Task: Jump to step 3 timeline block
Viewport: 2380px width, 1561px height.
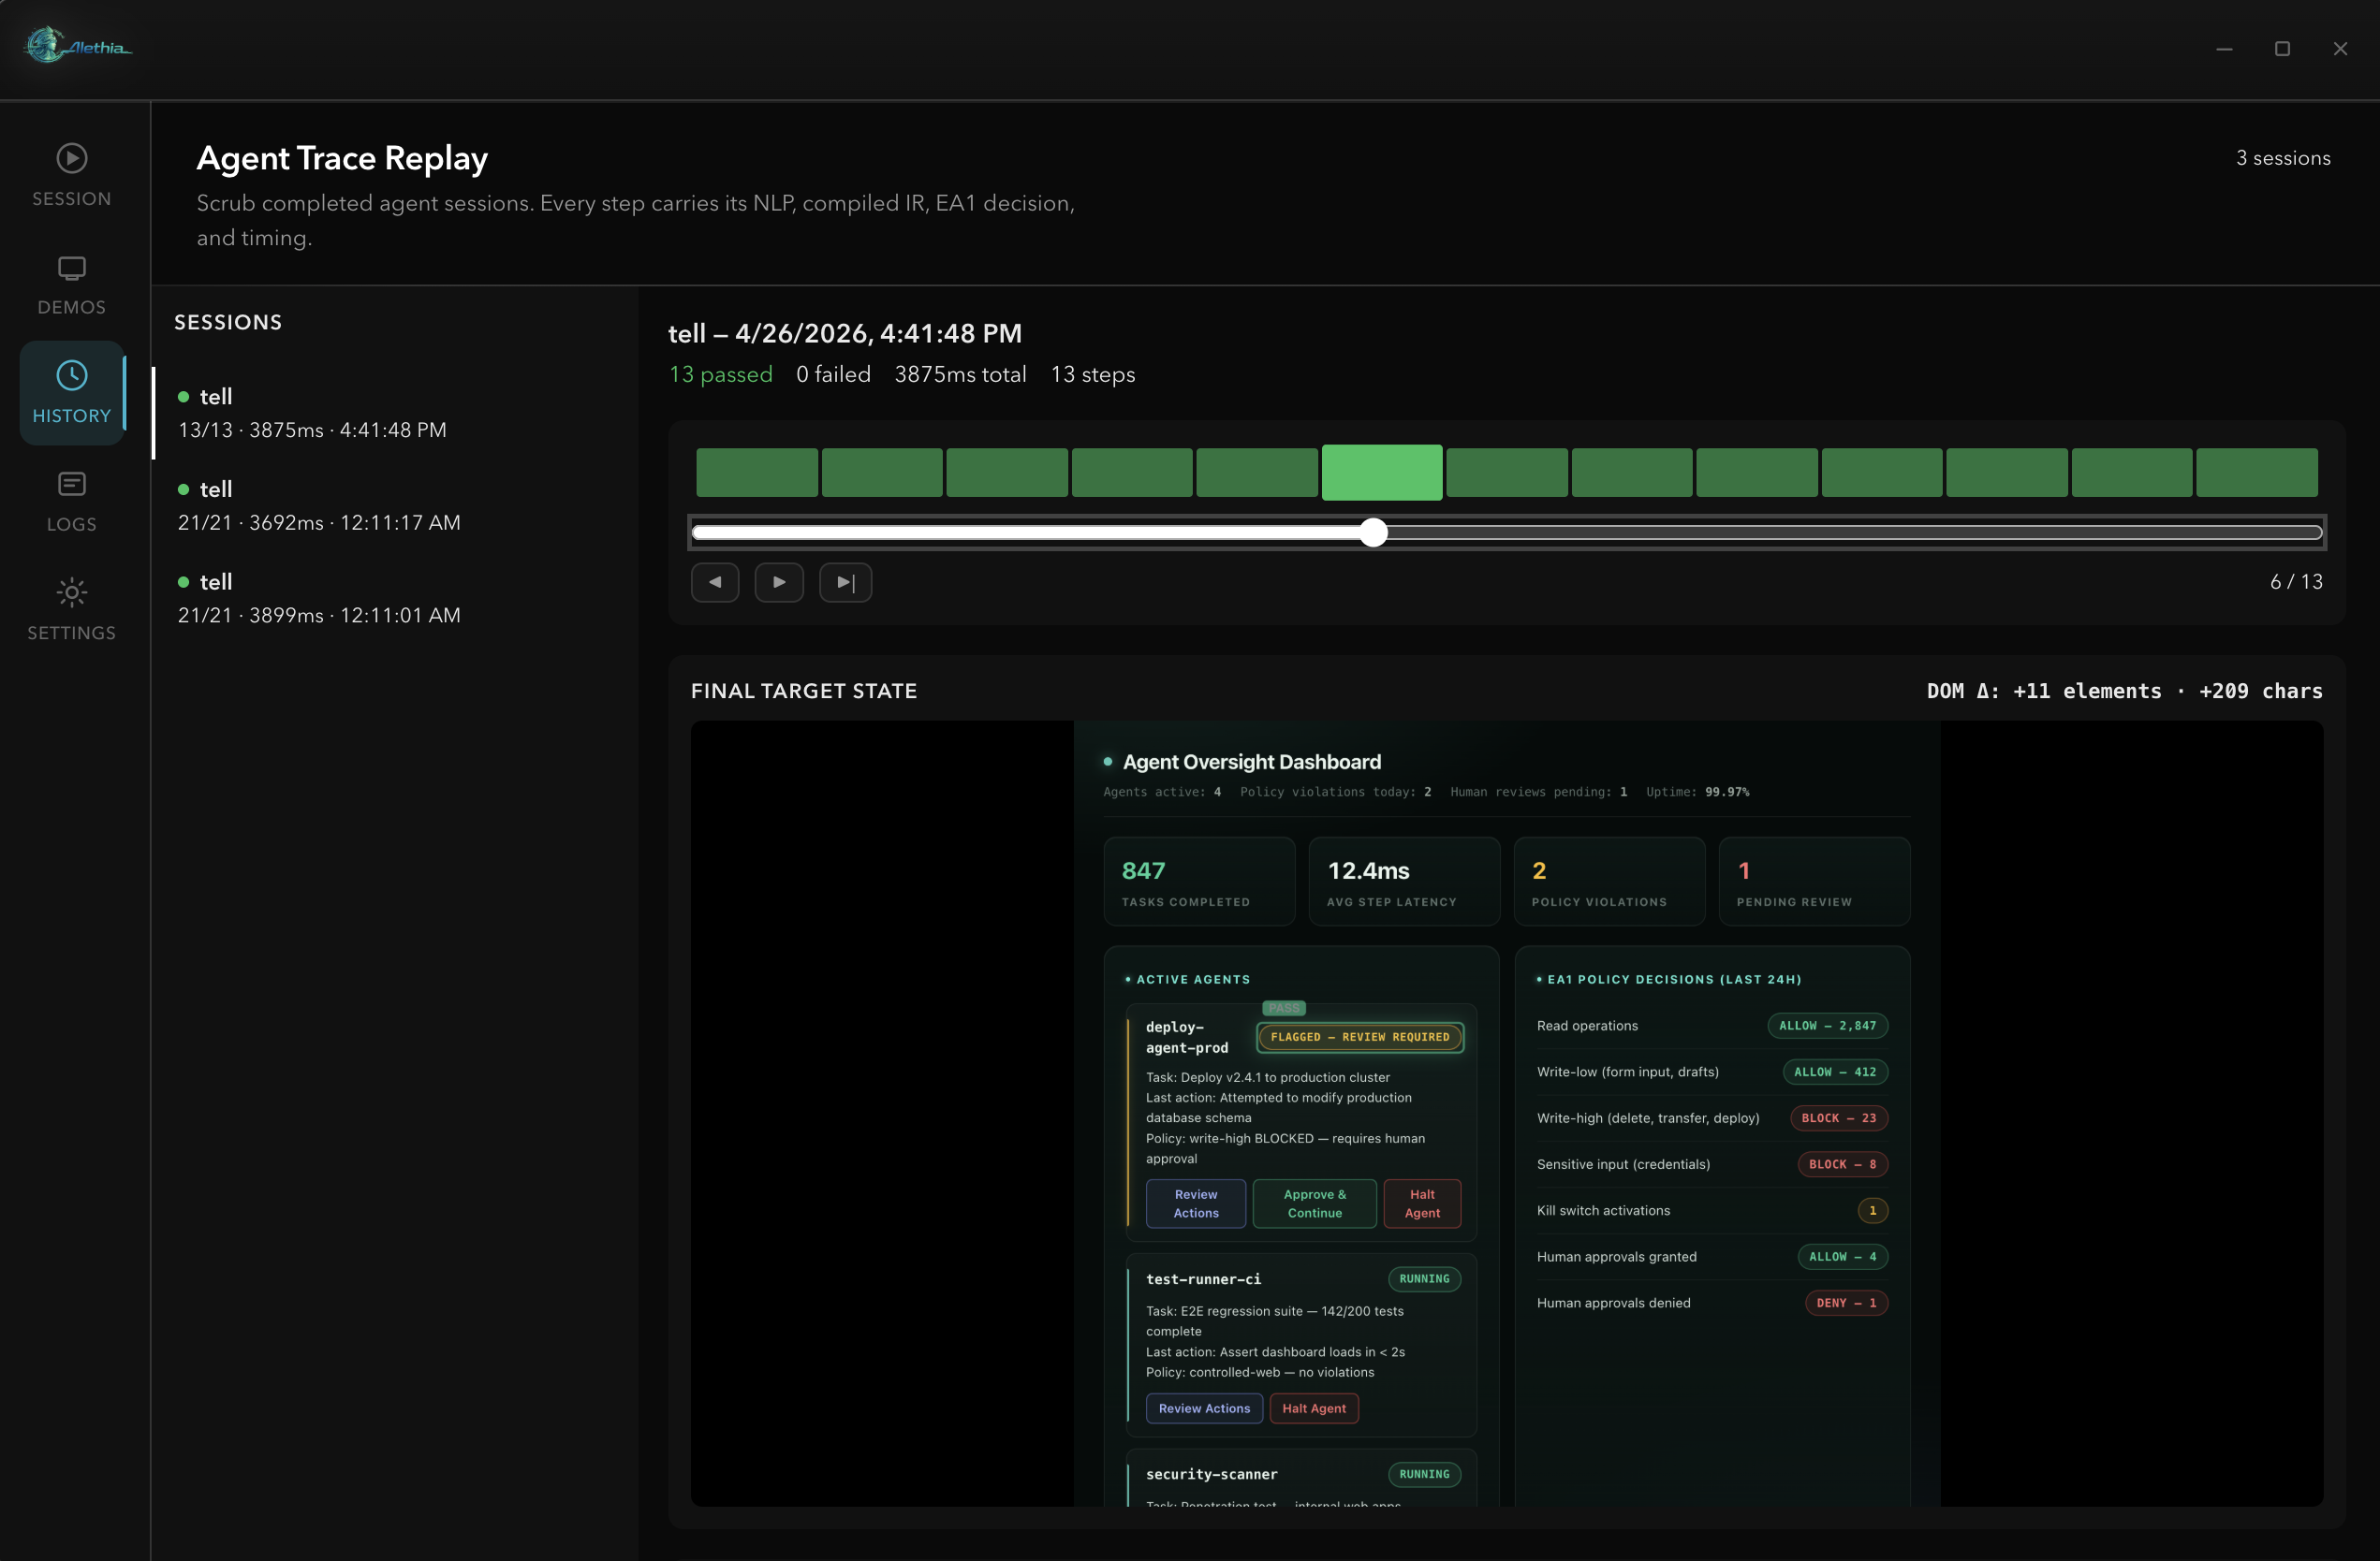Action: pyautogui.click(x=1007, y=472)
